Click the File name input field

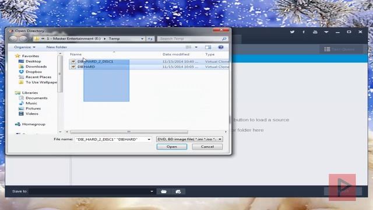pyautogui.click(x=111, y=139)
